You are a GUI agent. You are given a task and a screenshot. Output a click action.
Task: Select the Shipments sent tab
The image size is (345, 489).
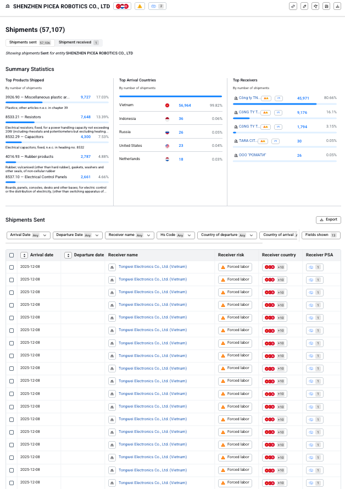(x=30, y=42)
